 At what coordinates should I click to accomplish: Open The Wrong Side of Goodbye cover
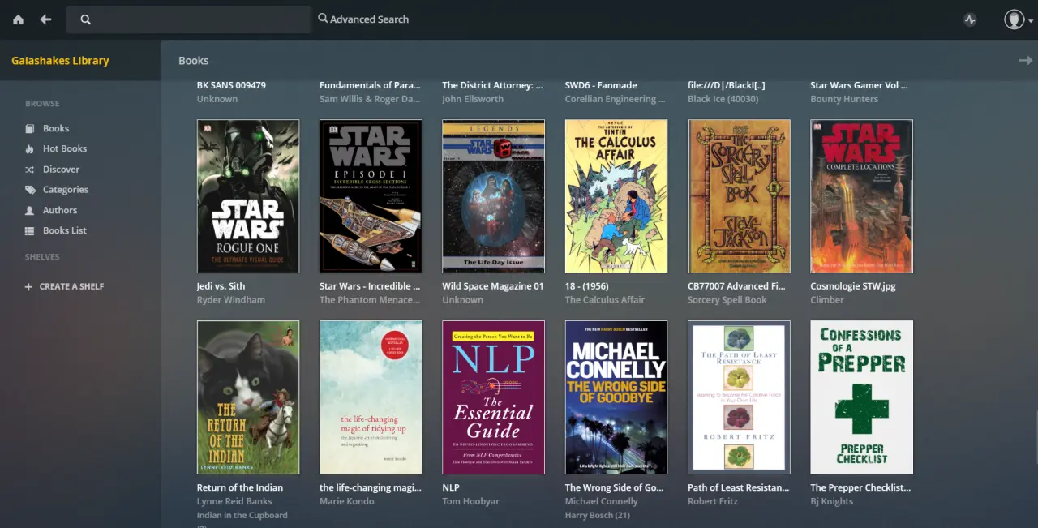(x=616, y=397)
